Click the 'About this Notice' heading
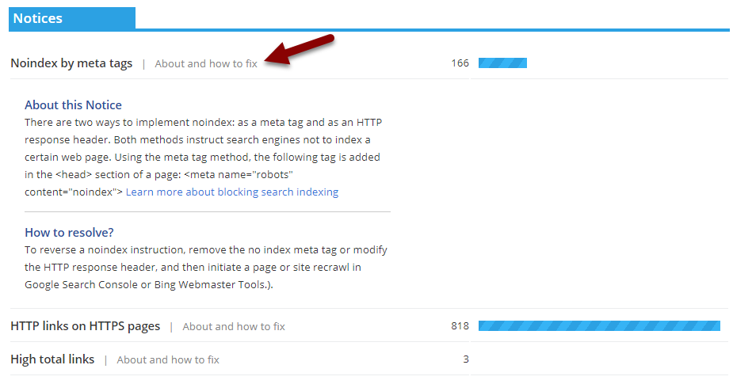This screenshot has height=384, width=733. point(73,105)
